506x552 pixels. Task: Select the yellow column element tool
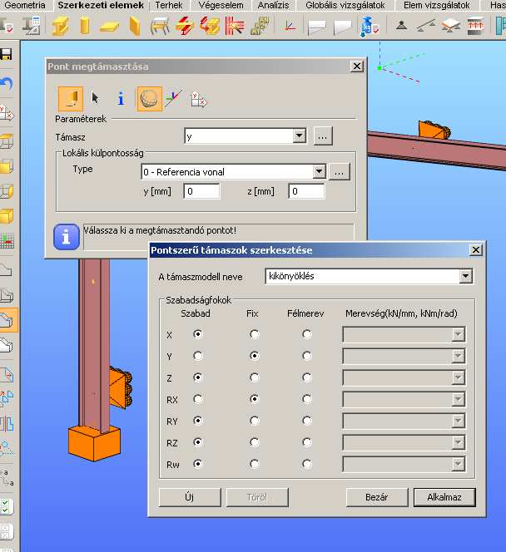pyautogui.click(x=85, y=26)
